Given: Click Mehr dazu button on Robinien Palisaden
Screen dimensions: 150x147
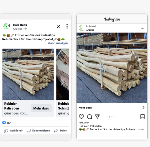Looking at the screenshot, I should pos(41,108).
